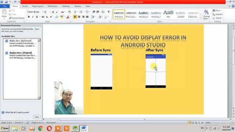Click the Shrink Font icon

[x=57, y=12]
